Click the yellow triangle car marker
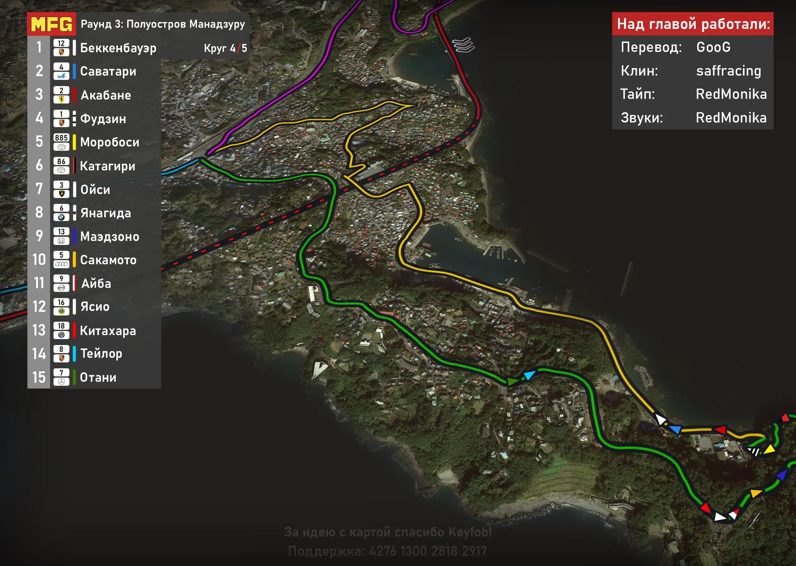This screenshot has height=566, width=796. (769, 449)
